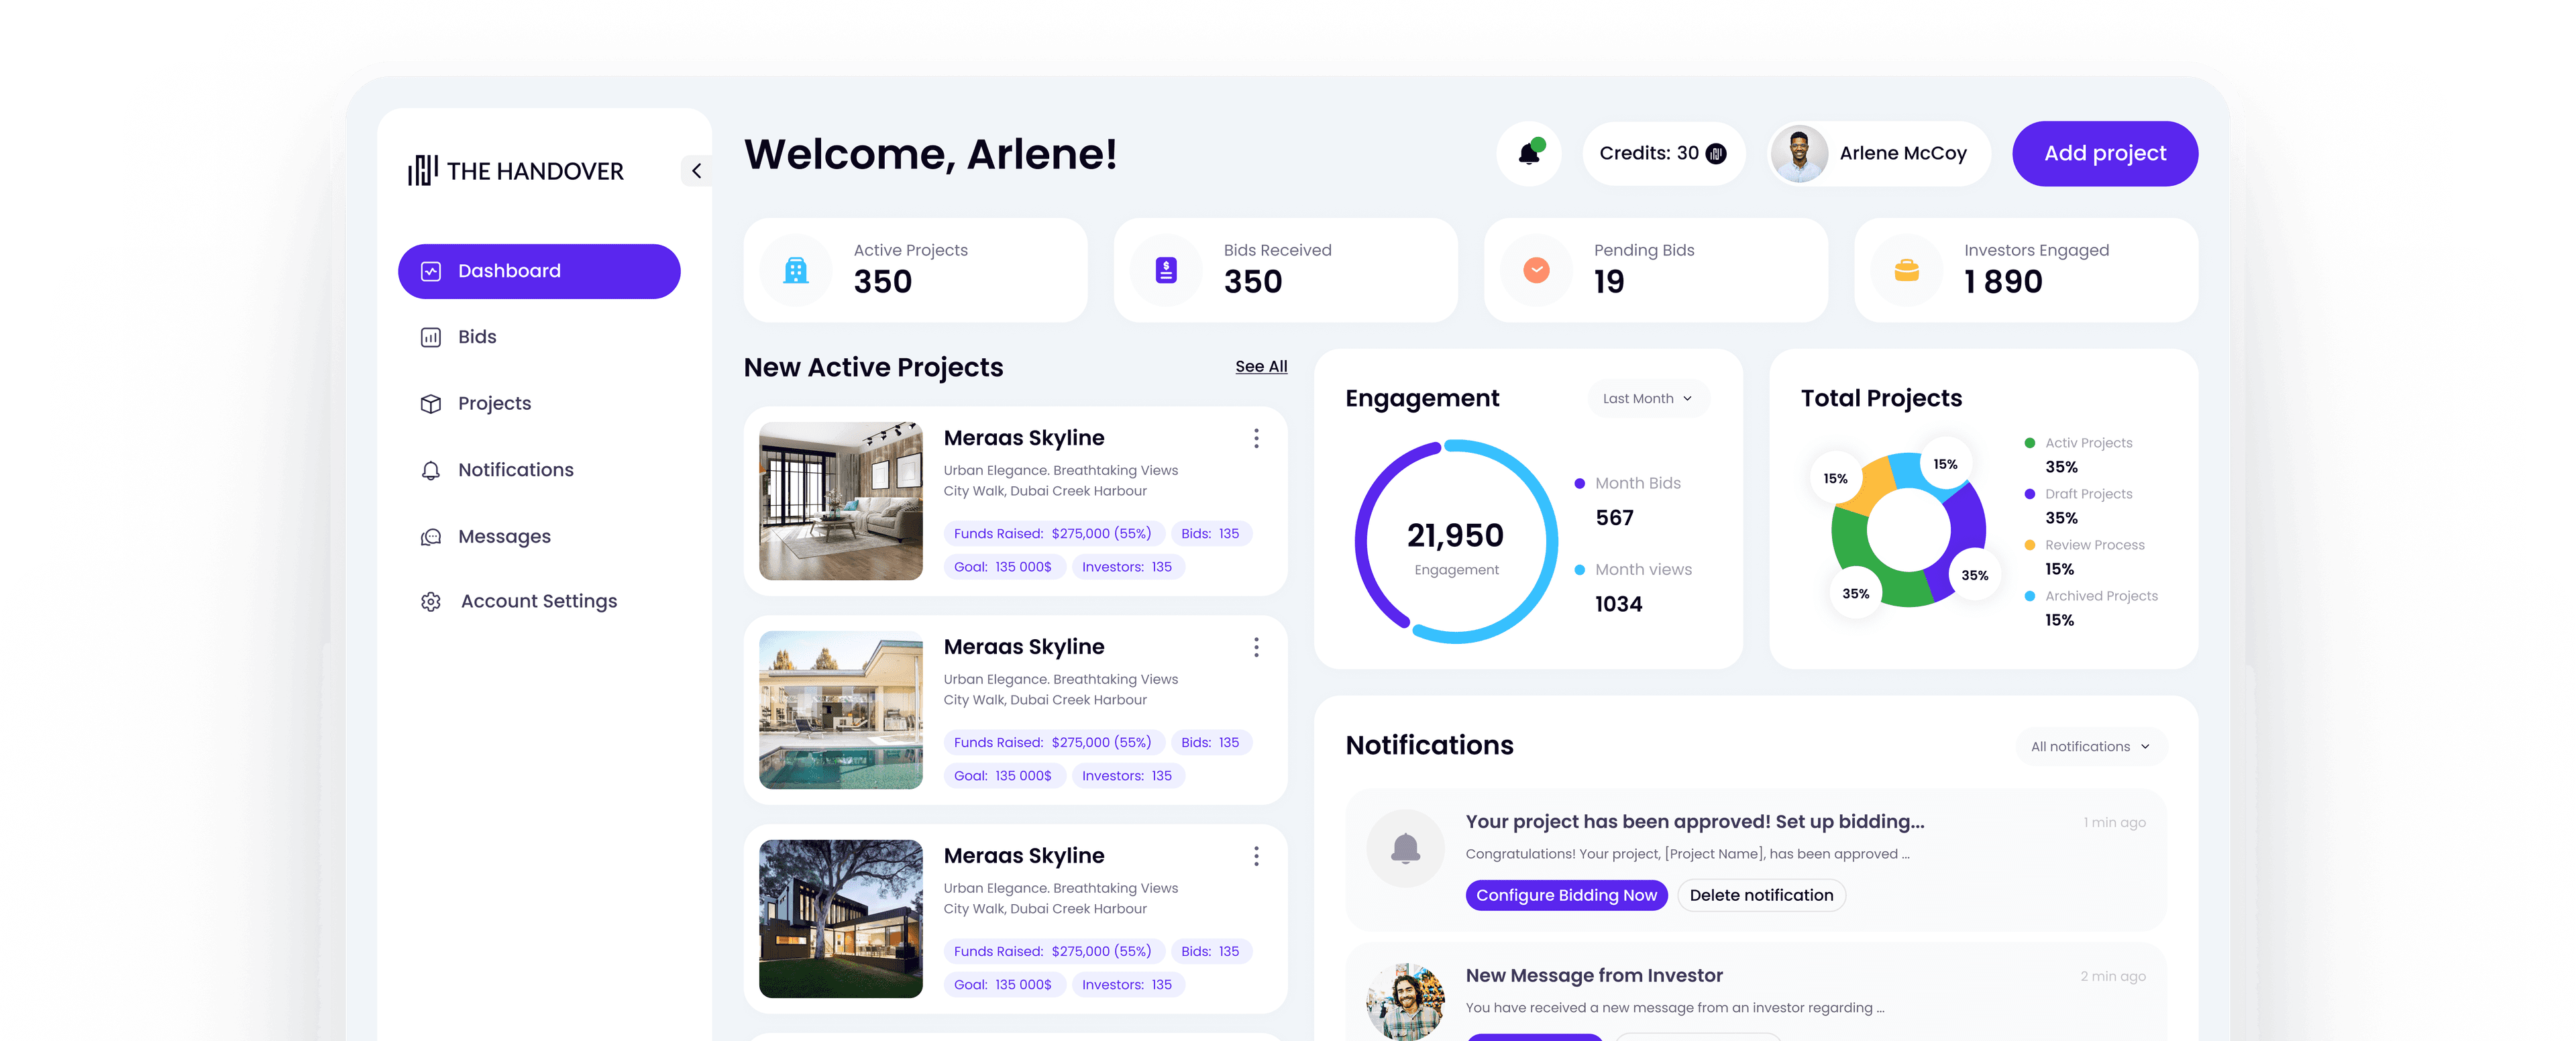This screenshot has width=2576, height=1041.
Task: Select the Bids section in sidebar
Action: click(476, 336)
